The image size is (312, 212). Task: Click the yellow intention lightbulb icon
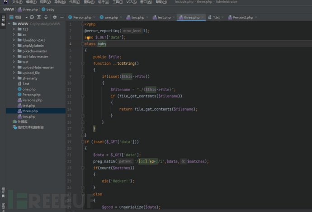88,38
